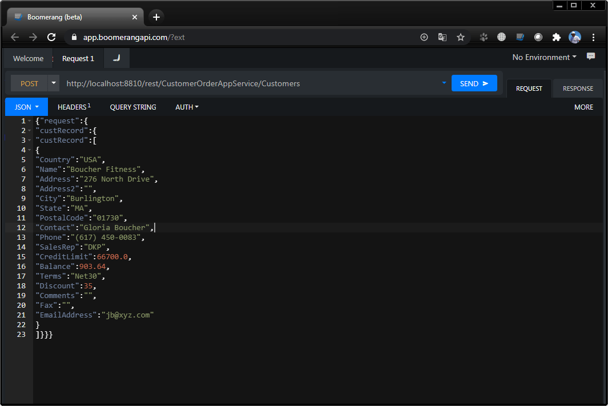
Task: Collapse the fold arrow on line 2
Action: [30, 131]
